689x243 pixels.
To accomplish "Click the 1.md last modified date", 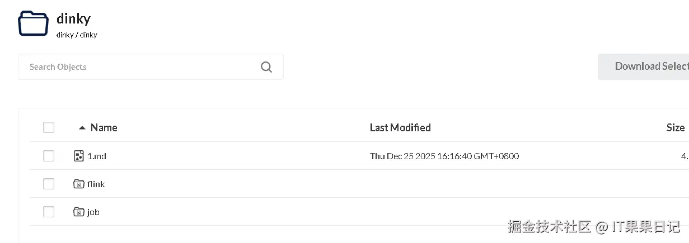I will coord(444,156).
